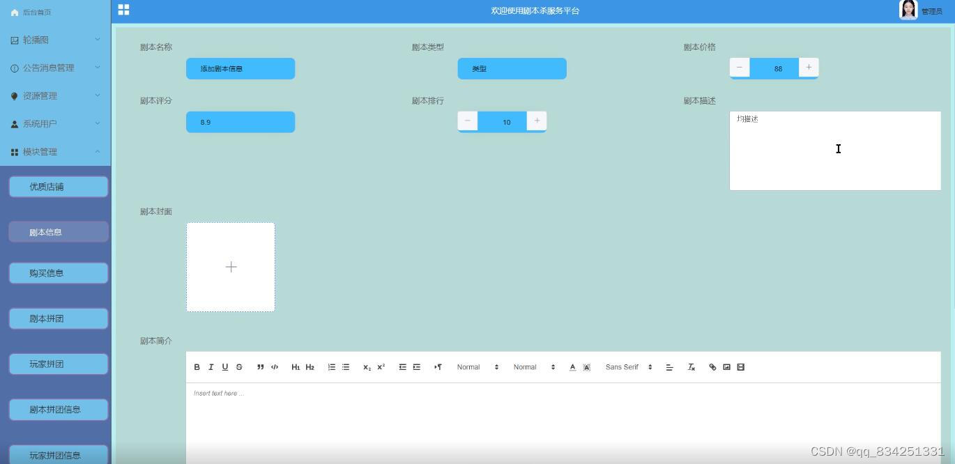Open the grid menu icon in the header
Screen dimensions: 955x464
124,10
